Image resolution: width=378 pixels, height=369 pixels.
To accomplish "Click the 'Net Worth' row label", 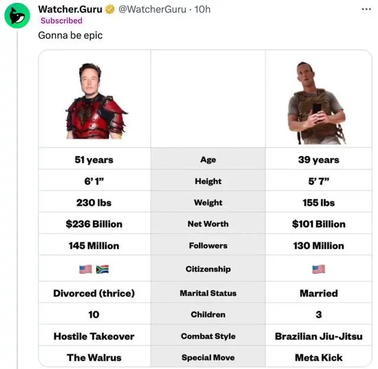I will click(208, 224).
